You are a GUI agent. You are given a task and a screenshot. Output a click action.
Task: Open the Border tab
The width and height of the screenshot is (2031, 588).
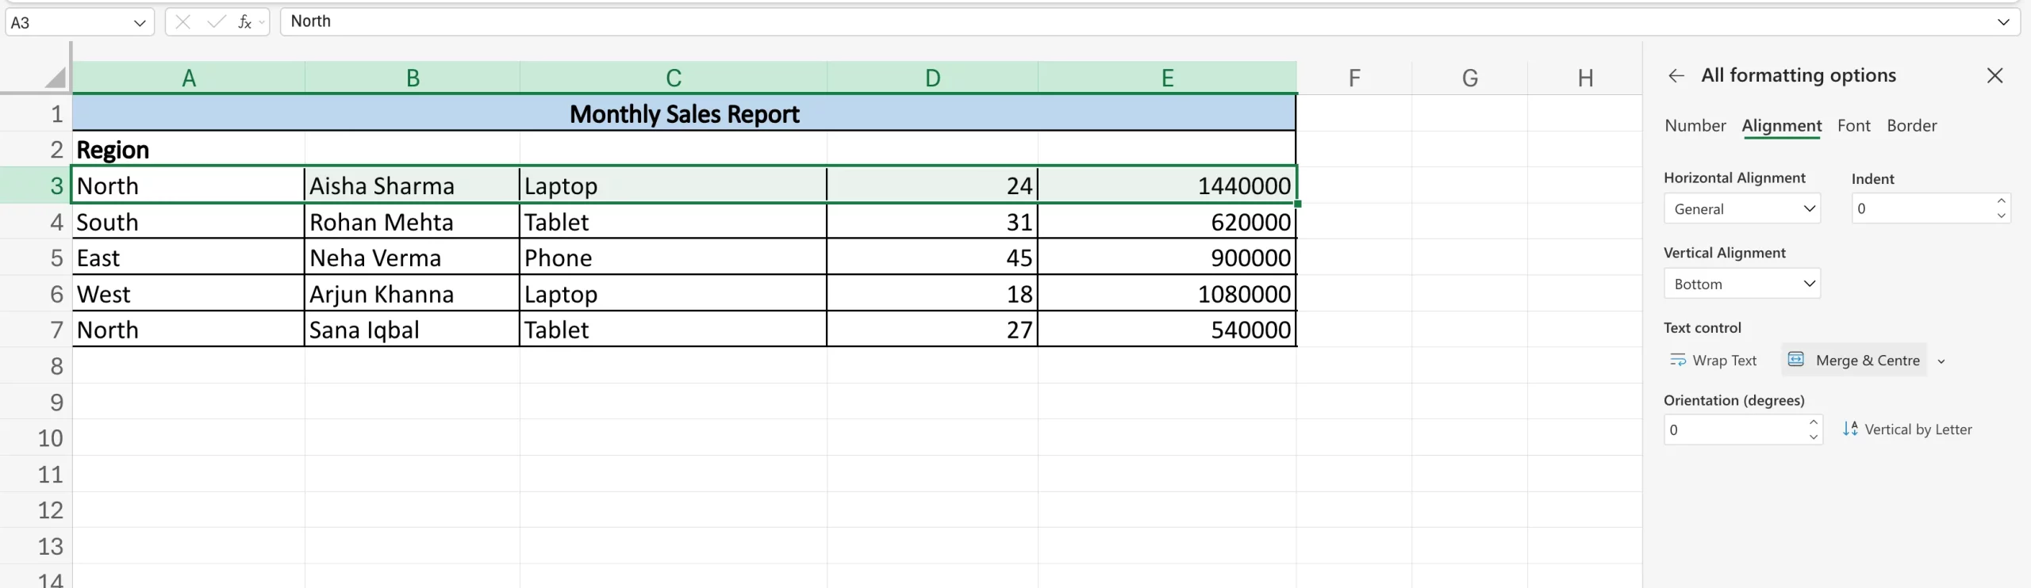click(1911, 126)
